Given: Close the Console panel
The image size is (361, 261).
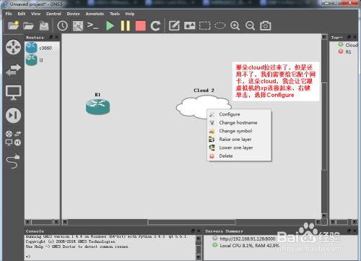Looking at the screenshot, I should point(199,231).
